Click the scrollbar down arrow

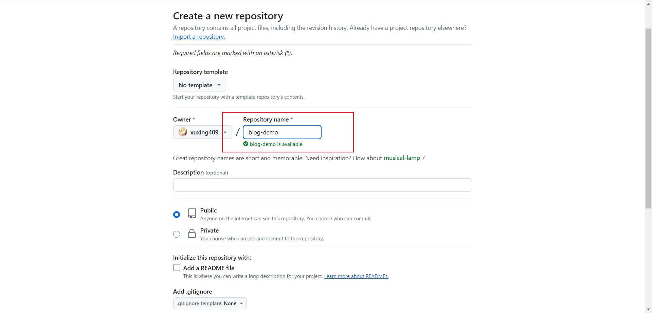point(648,309)
